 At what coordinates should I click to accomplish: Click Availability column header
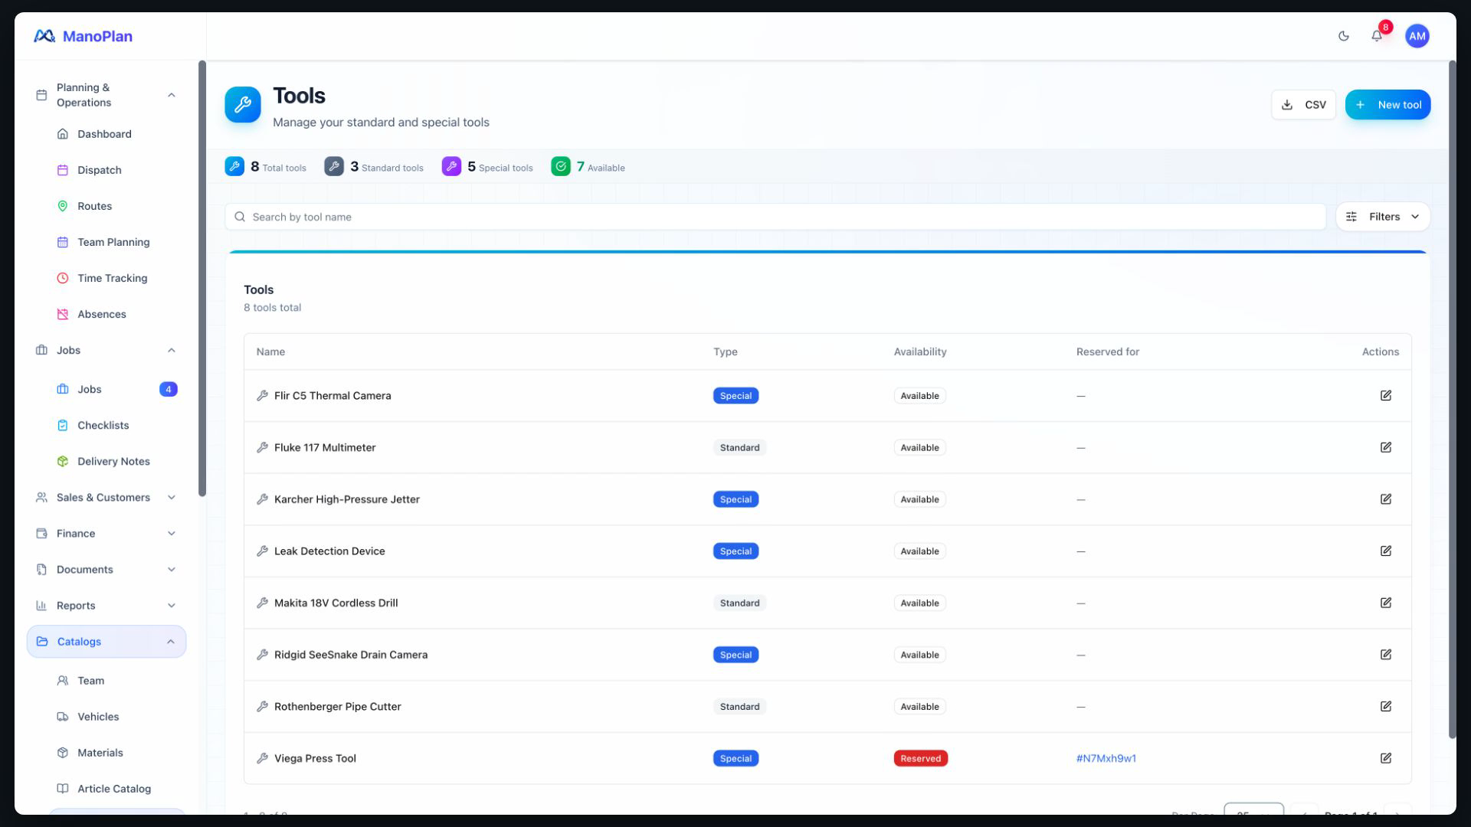coord(919,351)
